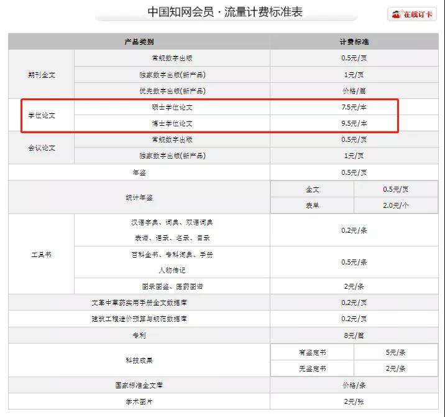The height and width of the screenshot is (417, 445).
Task: Click the 2元/张 price
Action: point(354,401)
